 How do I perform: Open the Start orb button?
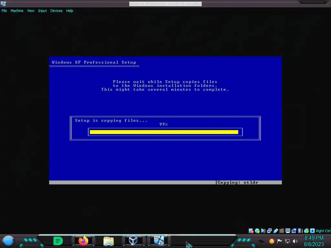(8, 241)
